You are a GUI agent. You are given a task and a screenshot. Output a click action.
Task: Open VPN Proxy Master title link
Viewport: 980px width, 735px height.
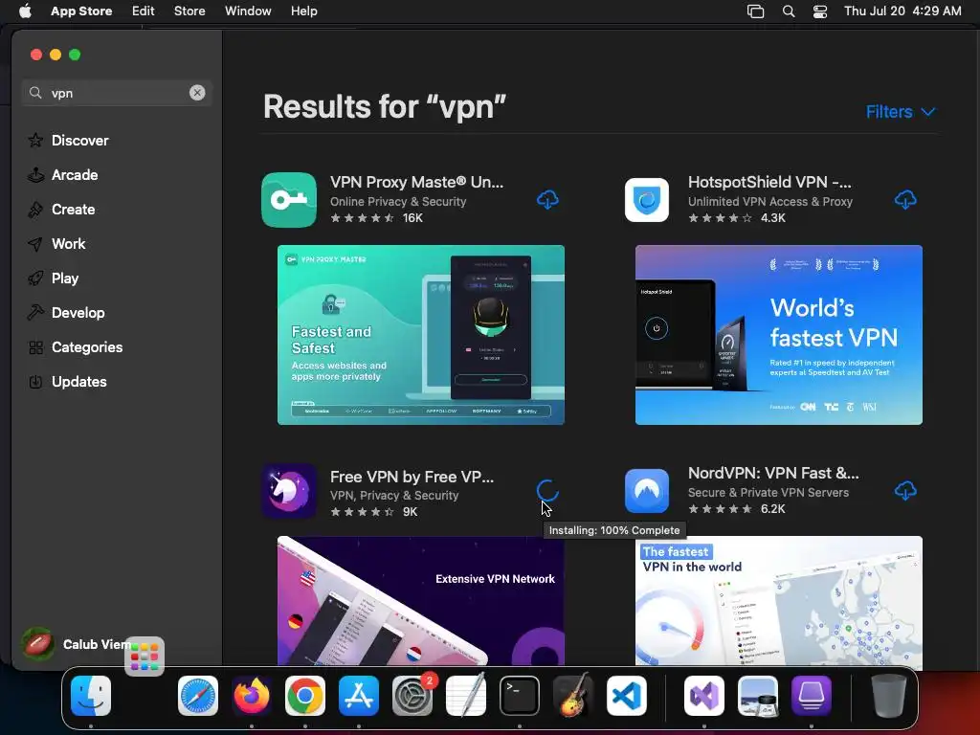coord(417,182)
